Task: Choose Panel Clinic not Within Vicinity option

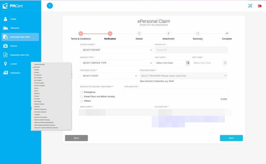Action: [x=82, y=97]
